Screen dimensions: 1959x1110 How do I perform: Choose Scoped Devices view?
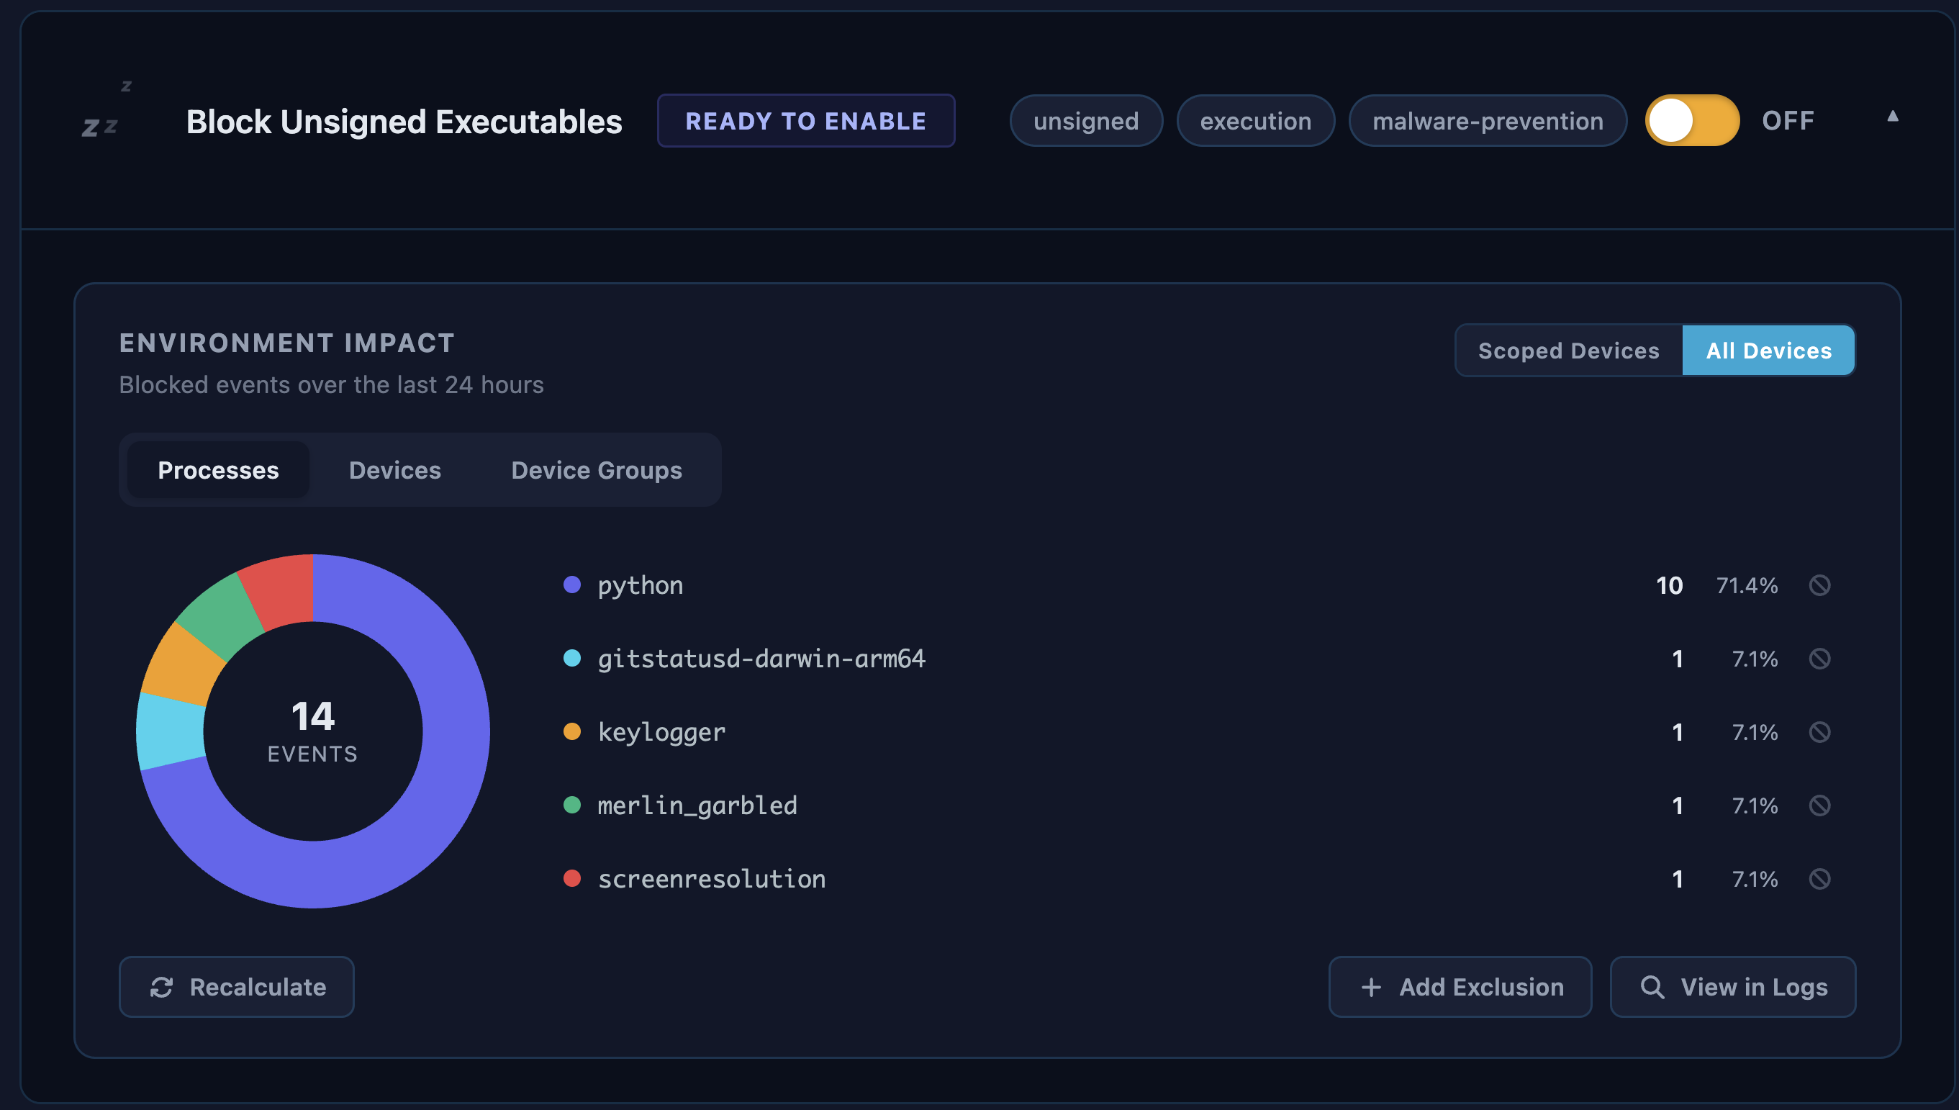coord(1569,351)
